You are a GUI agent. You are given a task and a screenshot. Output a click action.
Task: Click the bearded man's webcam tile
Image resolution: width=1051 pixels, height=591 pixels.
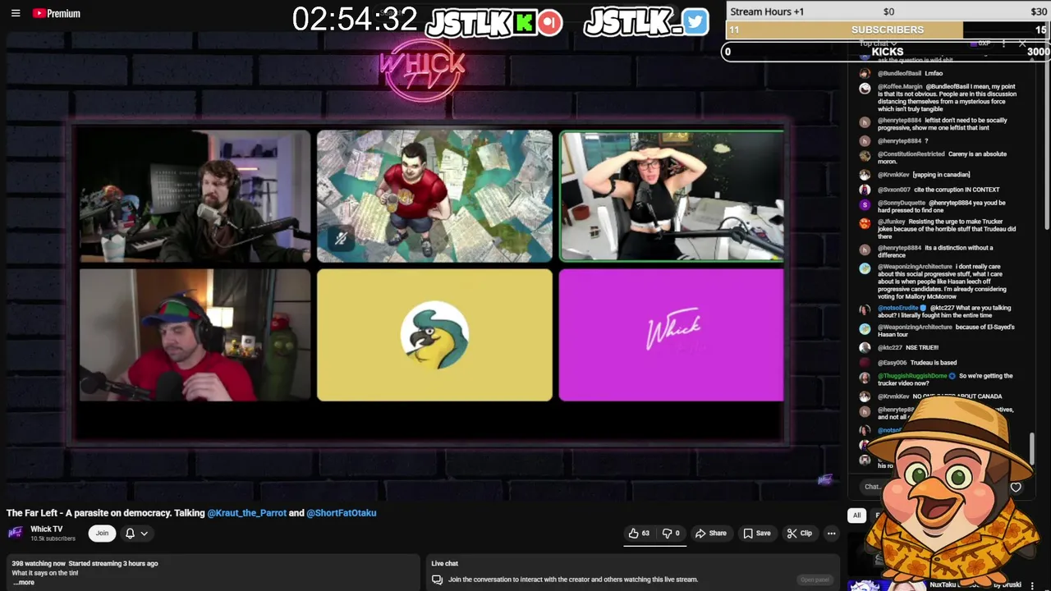coord(195,196)
